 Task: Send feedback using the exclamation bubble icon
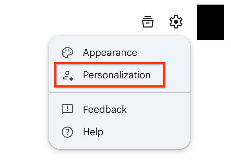(x=67, y=109)
